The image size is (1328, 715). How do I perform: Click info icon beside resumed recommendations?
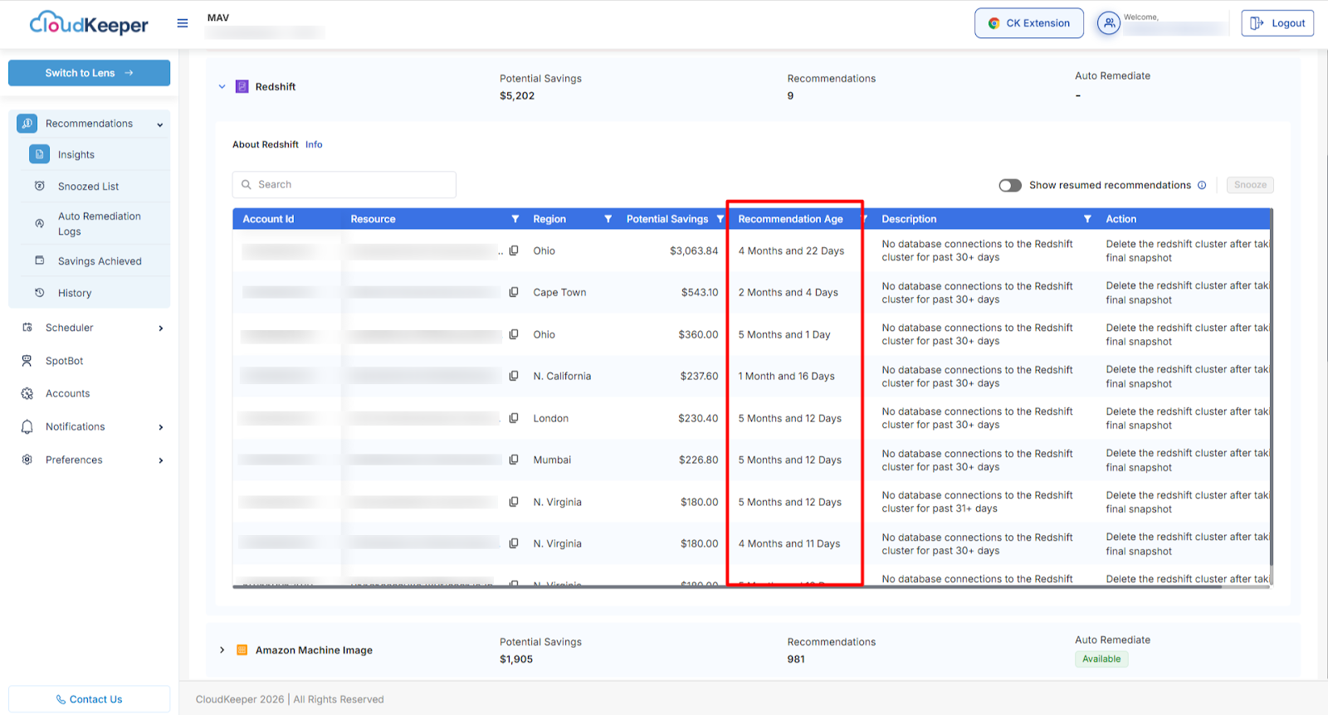click(1202, 185)
